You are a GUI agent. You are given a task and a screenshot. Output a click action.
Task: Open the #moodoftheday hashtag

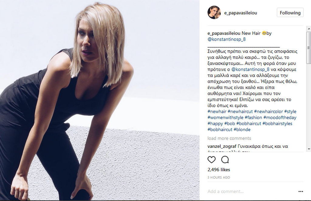click(280, 118)
